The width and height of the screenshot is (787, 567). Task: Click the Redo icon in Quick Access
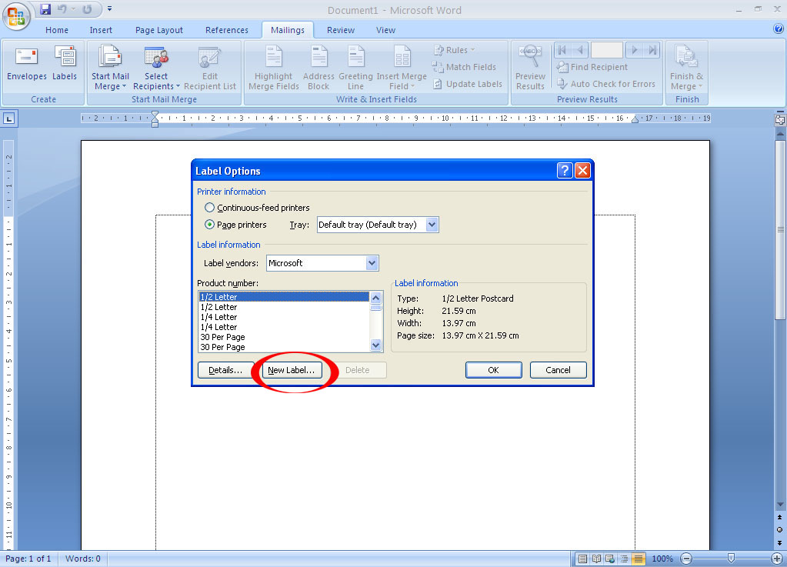88,9
